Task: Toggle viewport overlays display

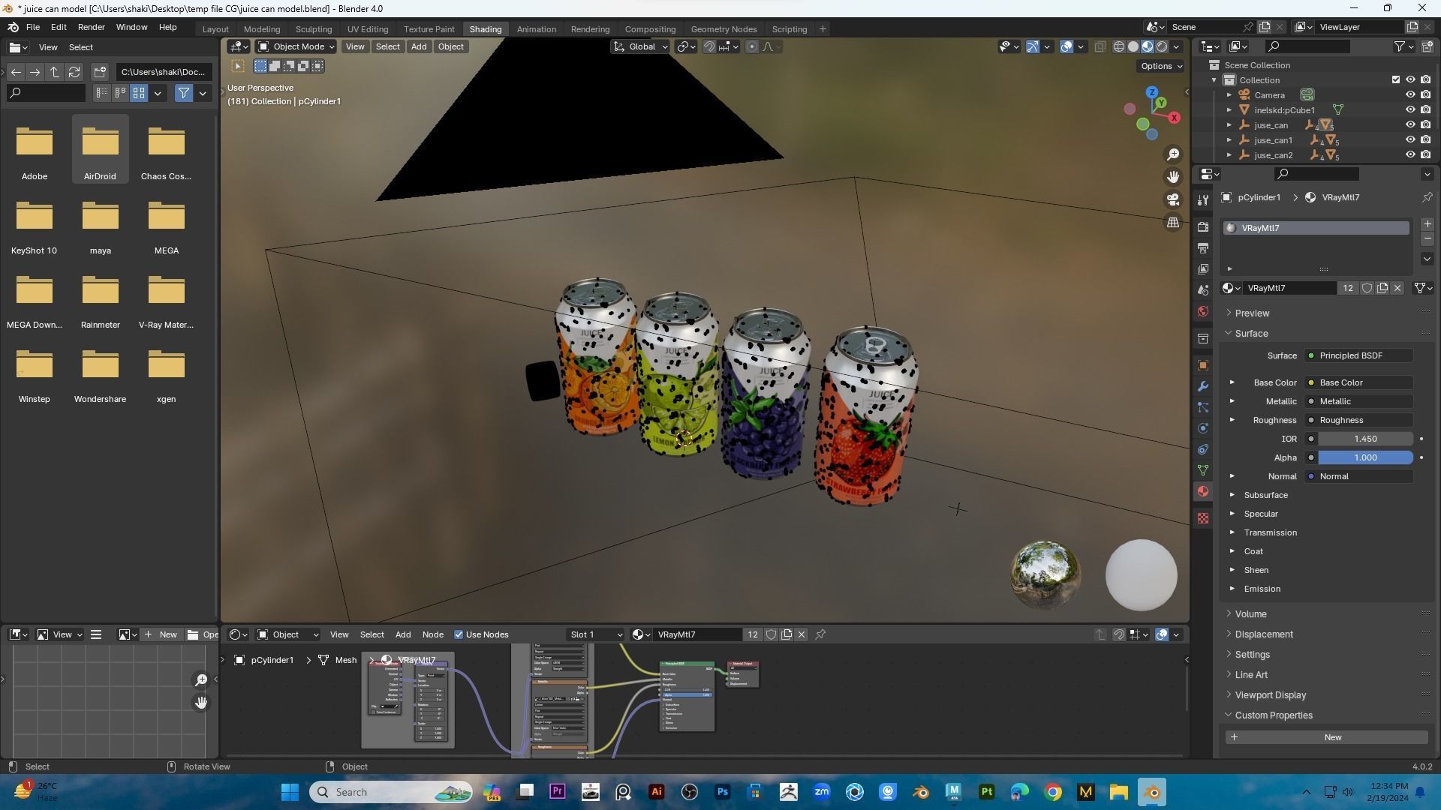Action: (1066, 46)
